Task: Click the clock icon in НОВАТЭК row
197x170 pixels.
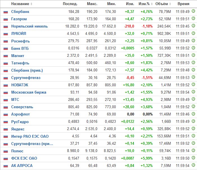Action: click(193, 84)
